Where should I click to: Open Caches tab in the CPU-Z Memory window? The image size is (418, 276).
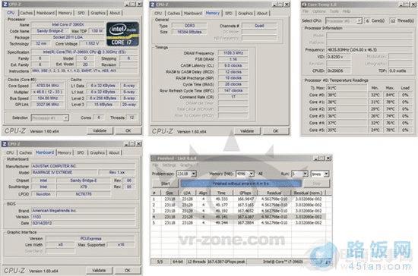[x=173, y=13]
